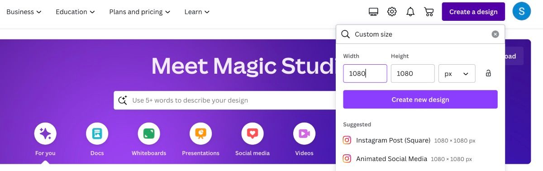This screenshot has height=171, width=543.
Task: Select the Whiteboards category icon
Action: [x=149, y=133]
